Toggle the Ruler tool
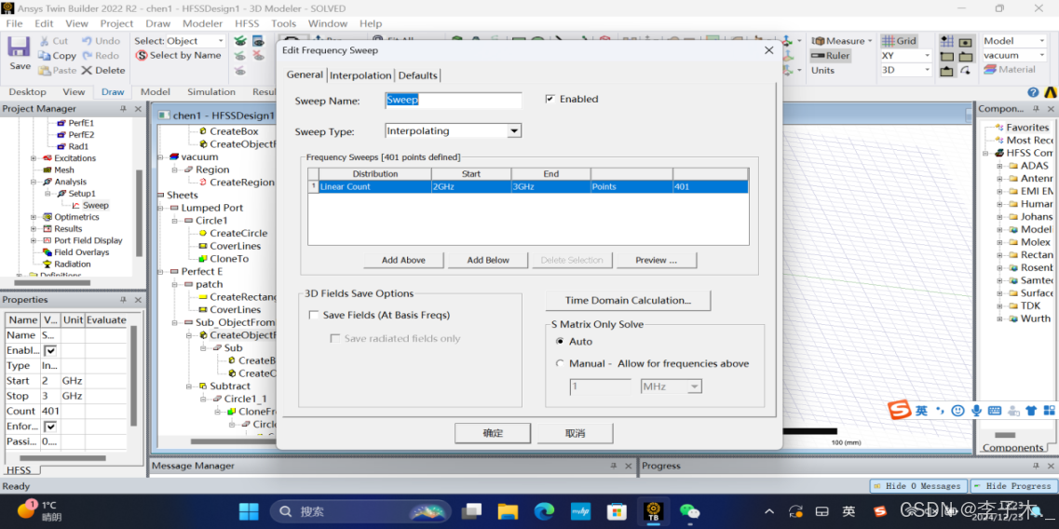Viewport: 1059px width, 529px height. coord(831,55)
